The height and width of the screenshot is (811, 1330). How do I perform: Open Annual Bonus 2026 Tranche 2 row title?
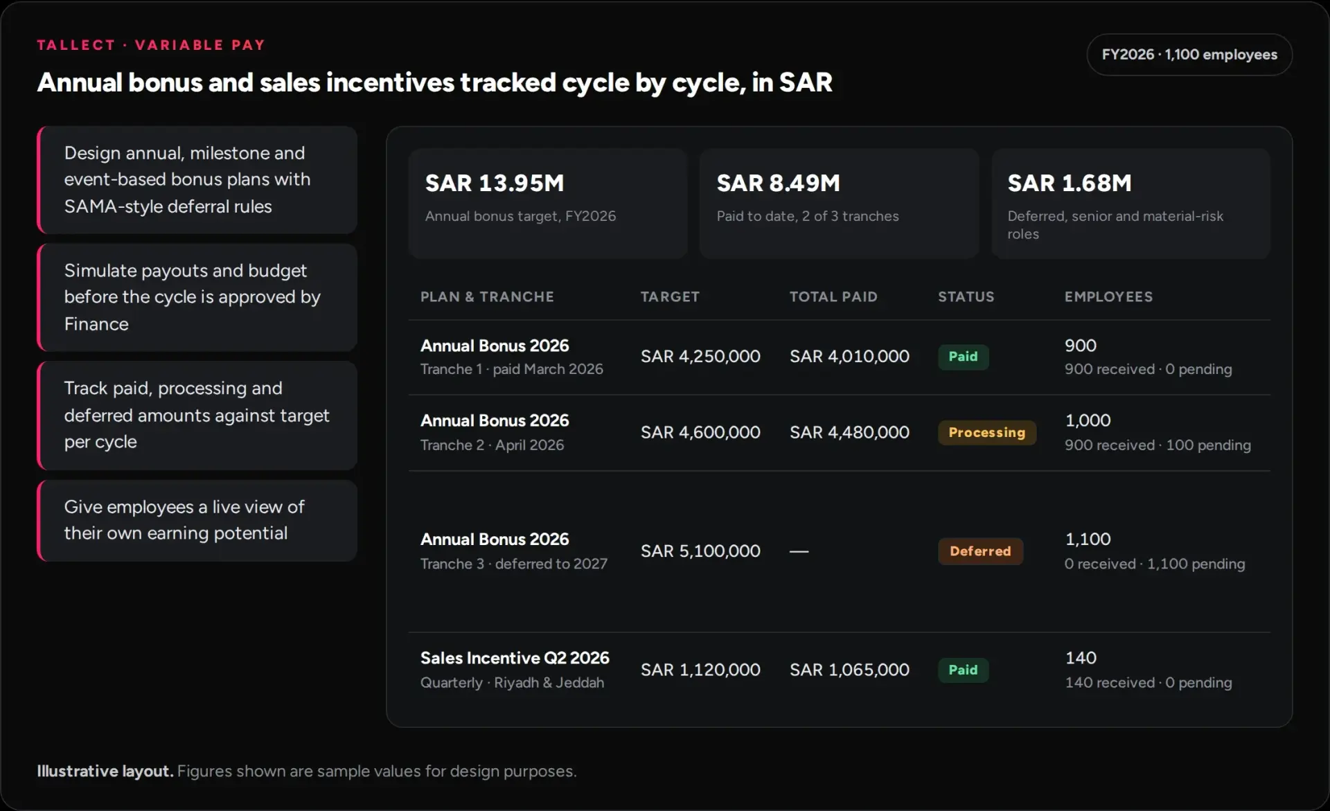point(495,420)
